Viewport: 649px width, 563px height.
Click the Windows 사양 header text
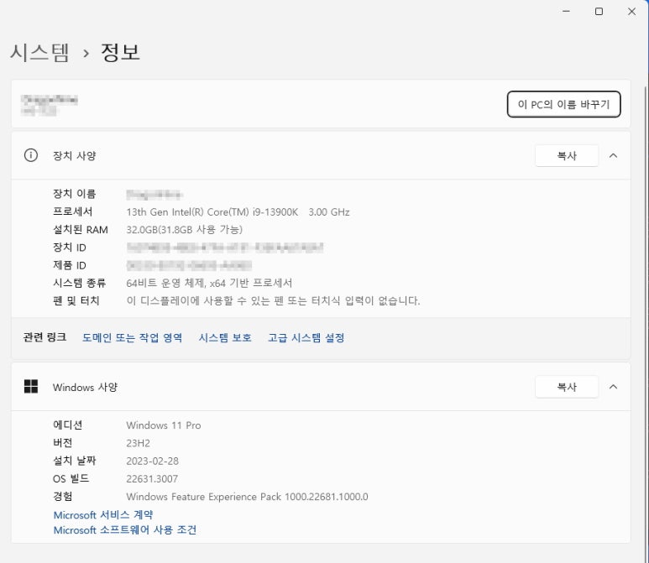pyautogui.click(x=86, y=387)
